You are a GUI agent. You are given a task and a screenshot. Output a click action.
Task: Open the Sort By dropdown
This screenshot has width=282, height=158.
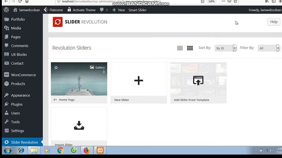tap(226, 48)
